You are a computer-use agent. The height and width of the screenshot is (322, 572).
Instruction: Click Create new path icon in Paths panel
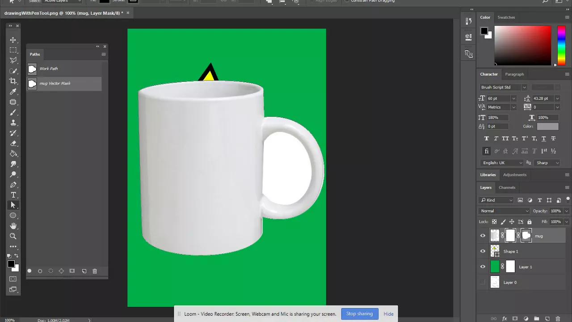[84, 271]
